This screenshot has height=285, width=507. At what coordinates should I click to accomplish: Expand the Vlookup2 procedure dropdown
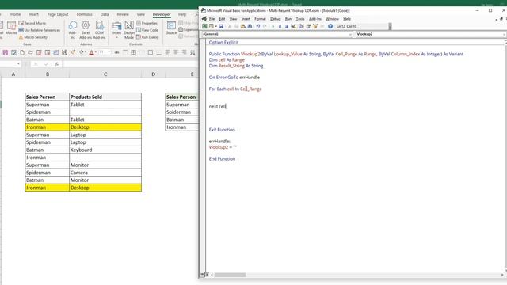coord(504,34)
